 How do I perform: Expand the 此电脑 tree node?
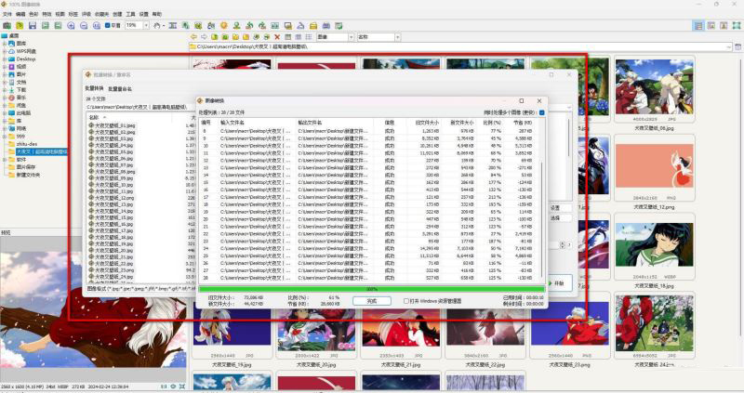point(5,112)
